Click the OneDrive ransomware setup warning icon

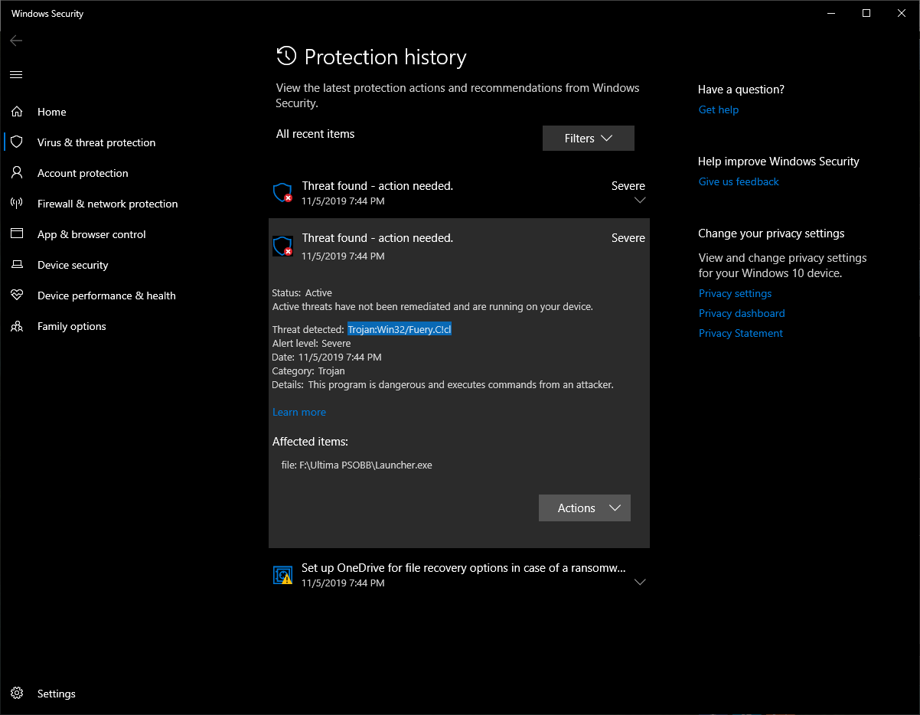pyautogui.click(x=282, y=575)
